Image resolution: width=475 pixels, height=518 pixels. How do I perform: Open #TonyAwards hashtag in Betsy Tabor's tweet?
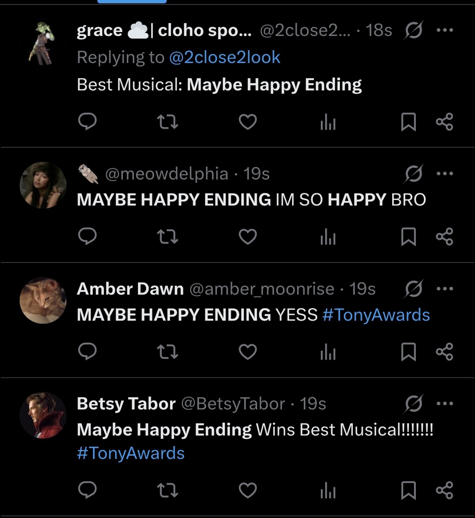[x=130, y=453]
